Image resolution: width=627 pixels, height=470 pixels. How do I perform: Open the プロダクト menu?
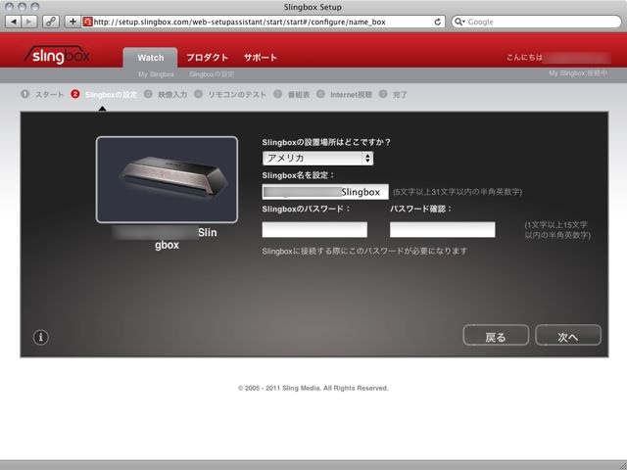coord(207,58)
